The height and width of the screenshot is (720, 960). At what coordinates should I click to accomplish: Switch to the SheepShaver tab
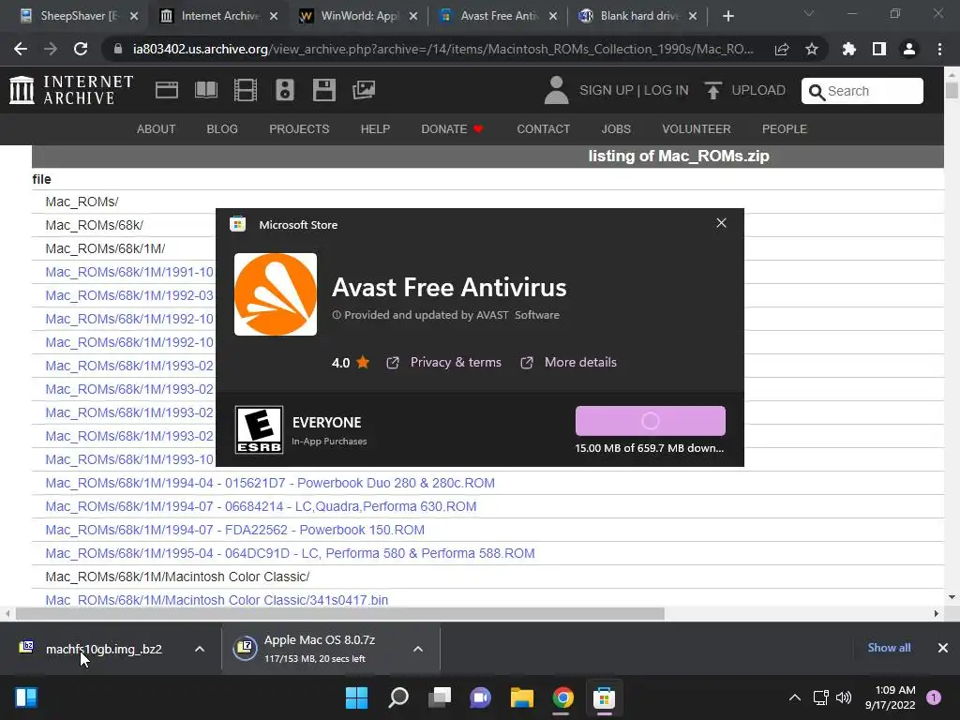click(79, 16)
